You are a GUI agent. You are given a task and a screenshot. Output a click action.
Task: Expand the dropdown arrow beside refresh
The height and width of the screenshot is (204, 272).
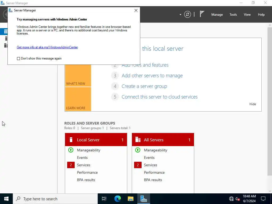point(180,15)
